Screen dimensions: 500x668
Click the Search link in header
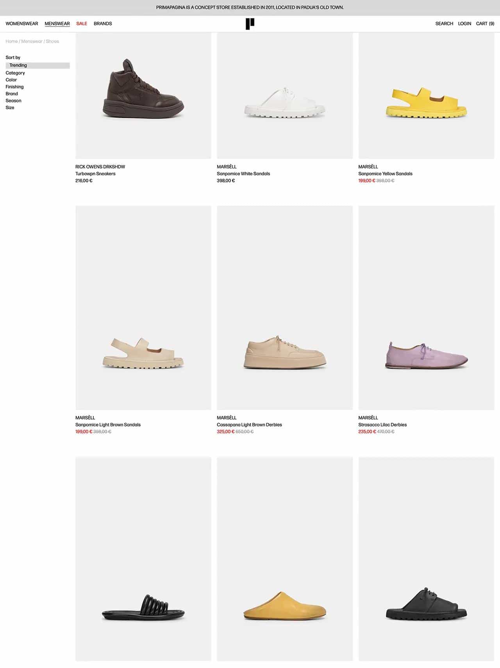[444, 23]
